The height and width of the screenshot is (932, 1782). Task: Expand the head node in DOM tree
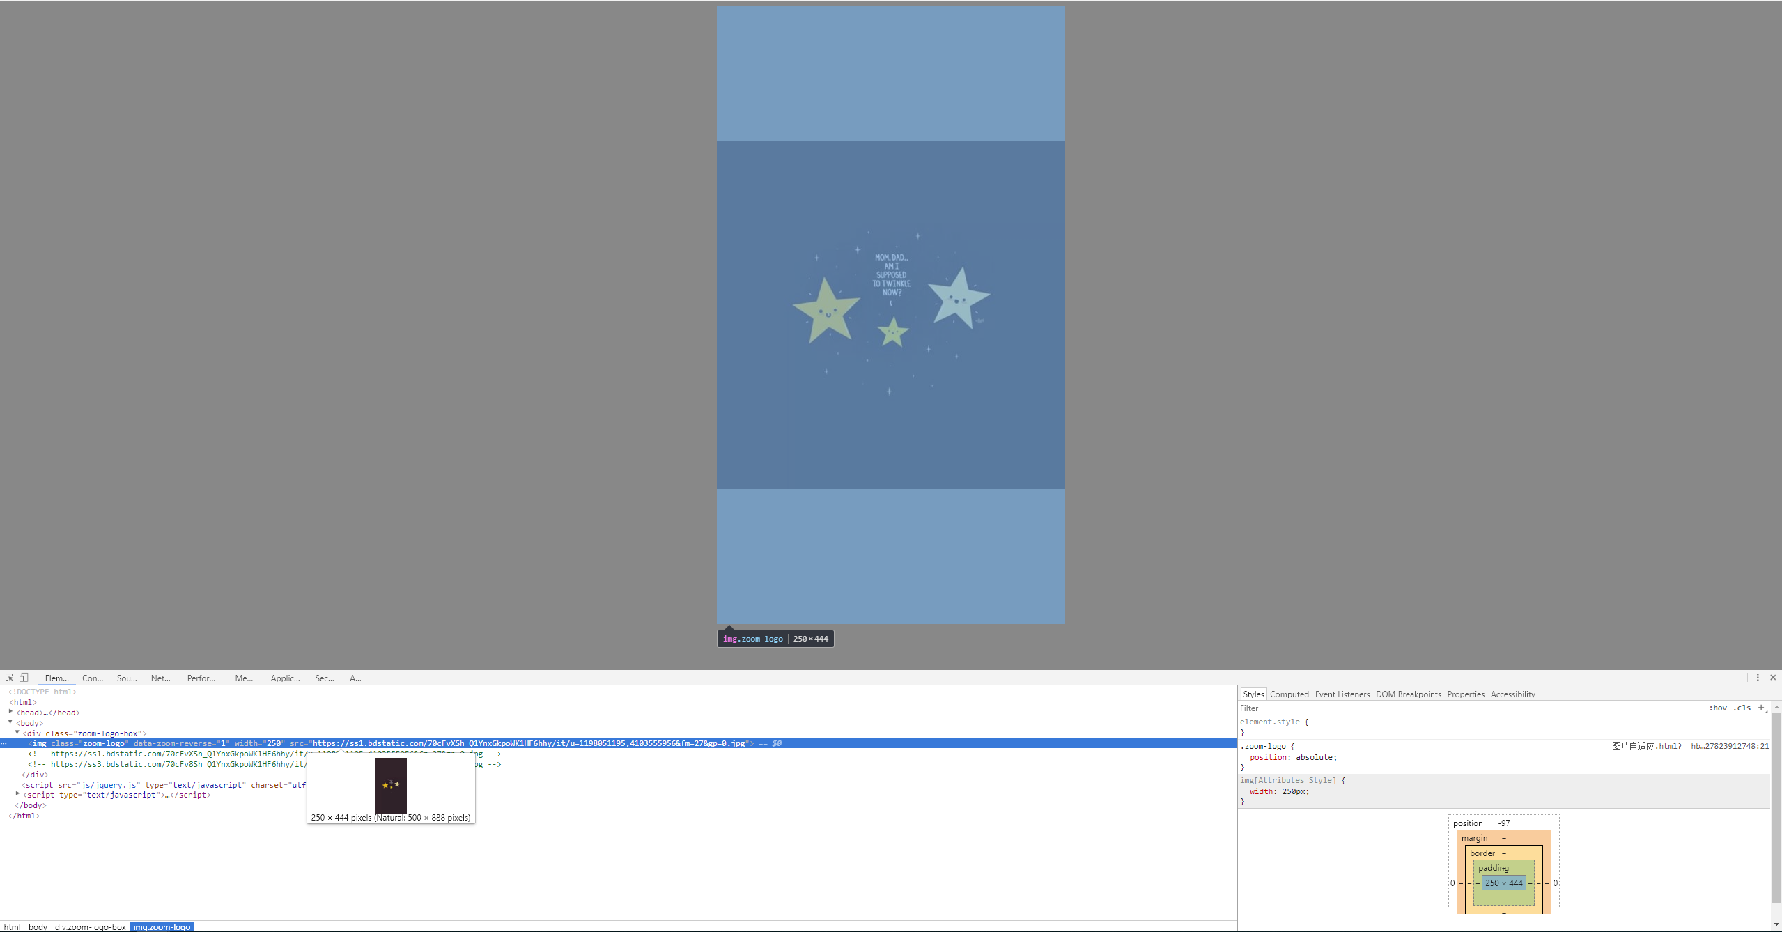10,712
